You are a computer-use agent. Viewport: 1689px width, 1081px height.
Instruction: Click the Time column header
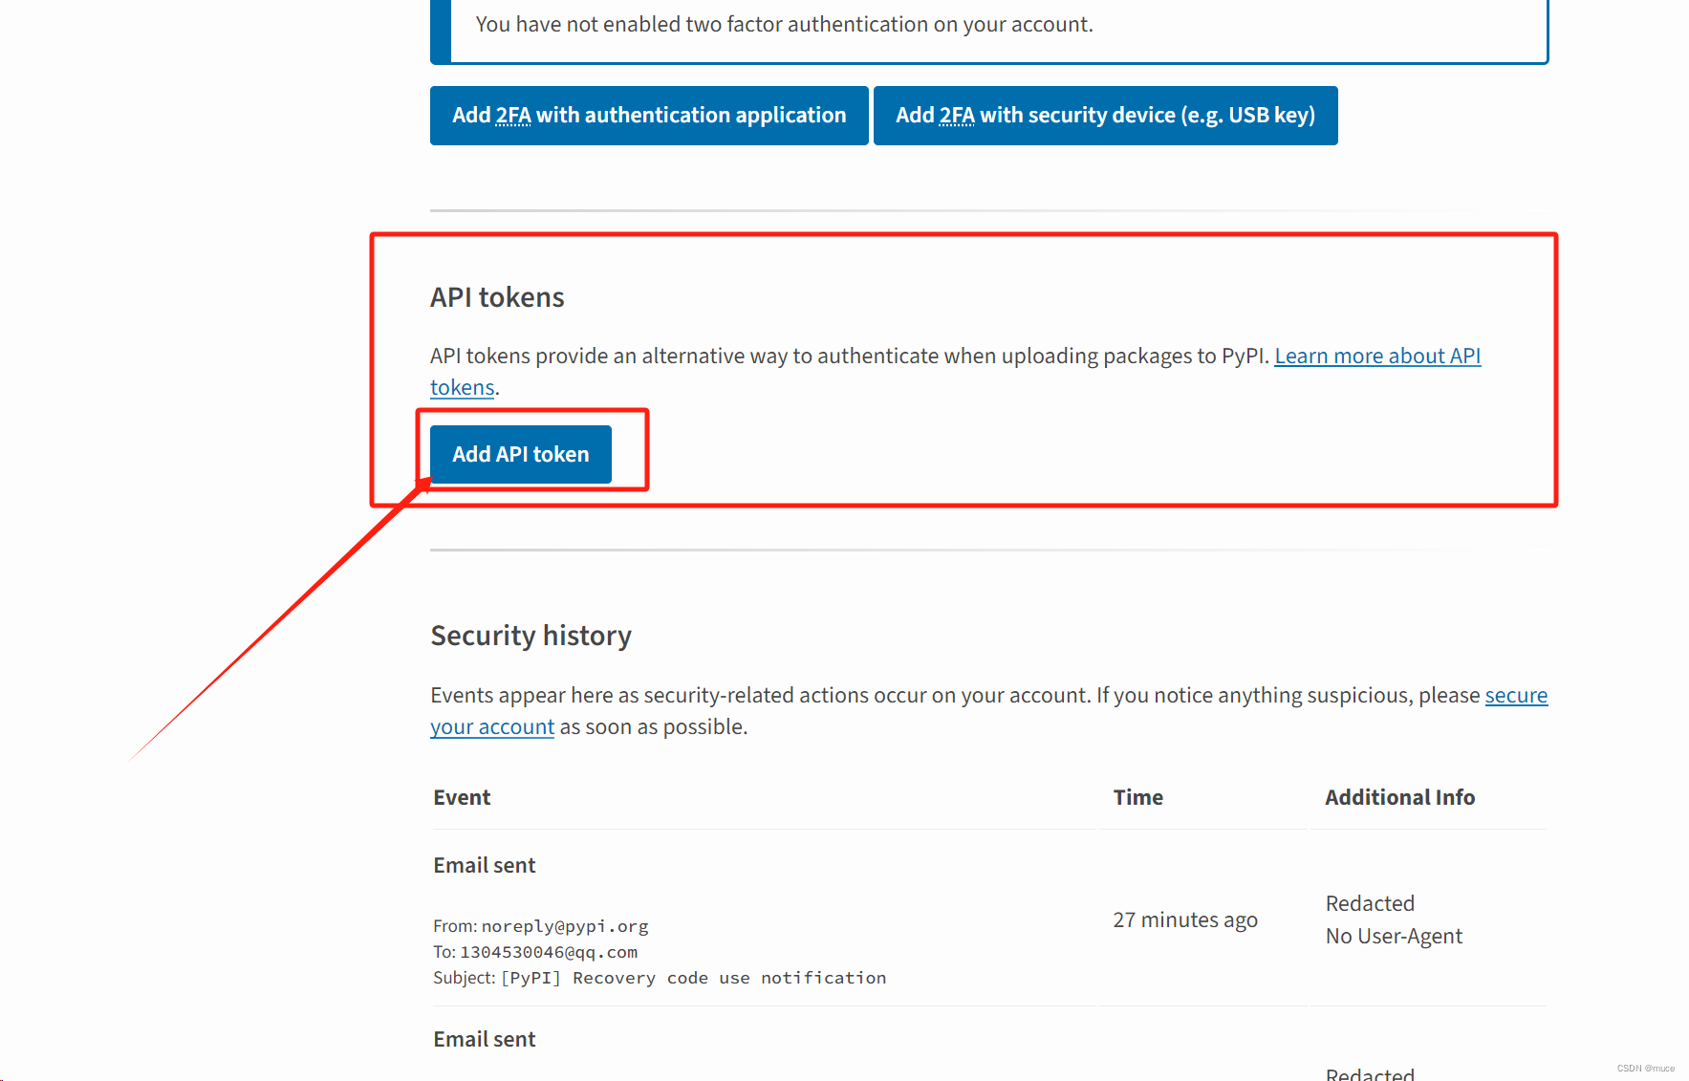[1137, 797]
